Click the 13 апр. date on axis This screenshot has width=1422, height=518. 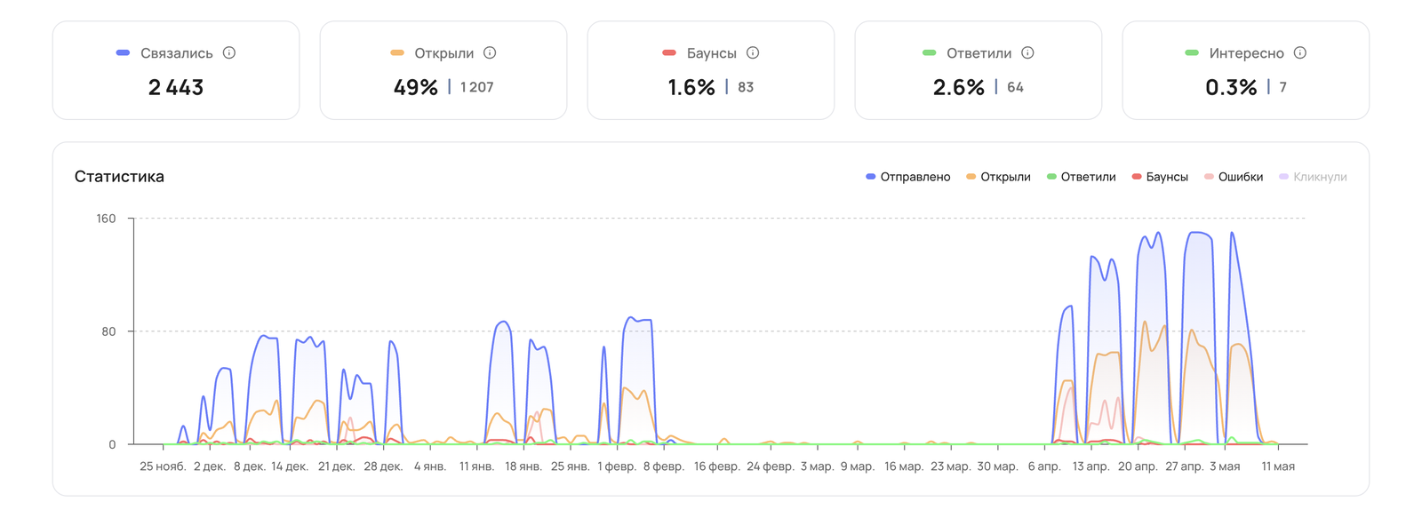[x=1090, y=466]
